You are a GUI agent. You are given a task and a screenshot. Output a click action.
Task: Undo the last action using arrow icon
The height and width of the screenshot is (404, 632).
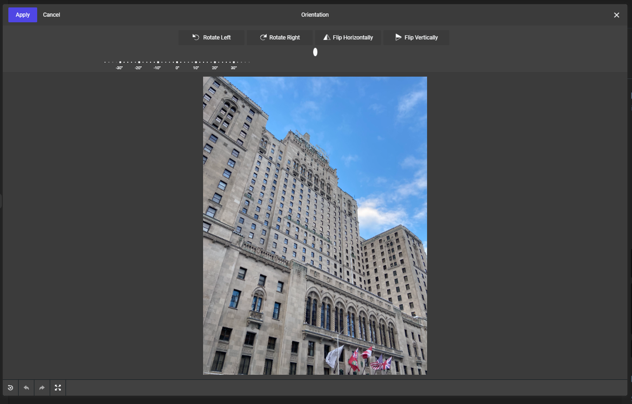click(x=26, y=388)
